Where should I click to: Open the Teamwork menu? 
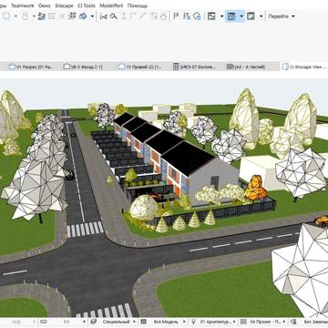pos(23,5)
